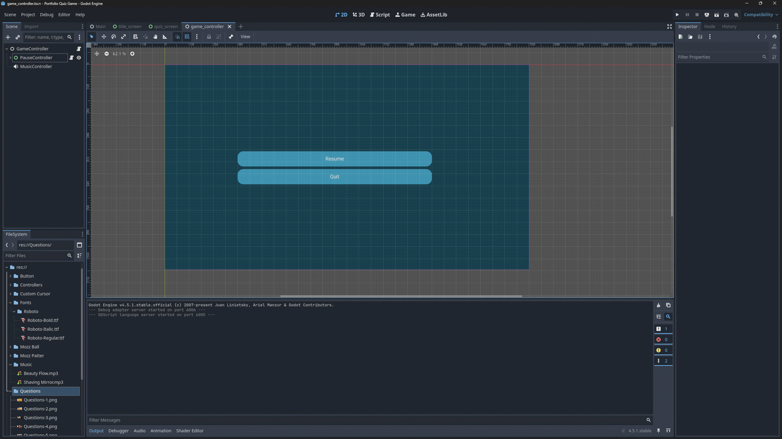Screen dimensions: 782x439
Task: Click the Resume button in the viewport
Action: point(334,159)
